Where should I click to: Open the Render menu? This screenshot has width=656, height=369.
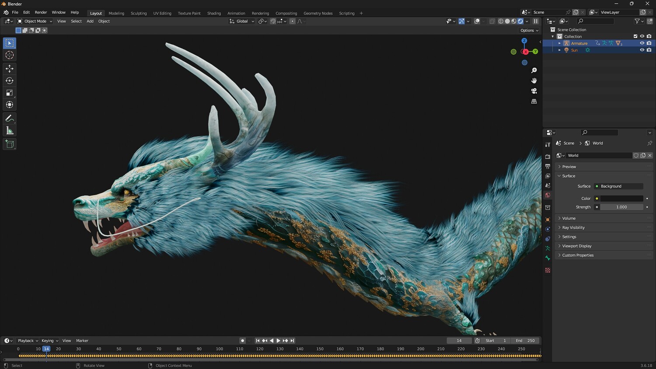tap(41, 12)
